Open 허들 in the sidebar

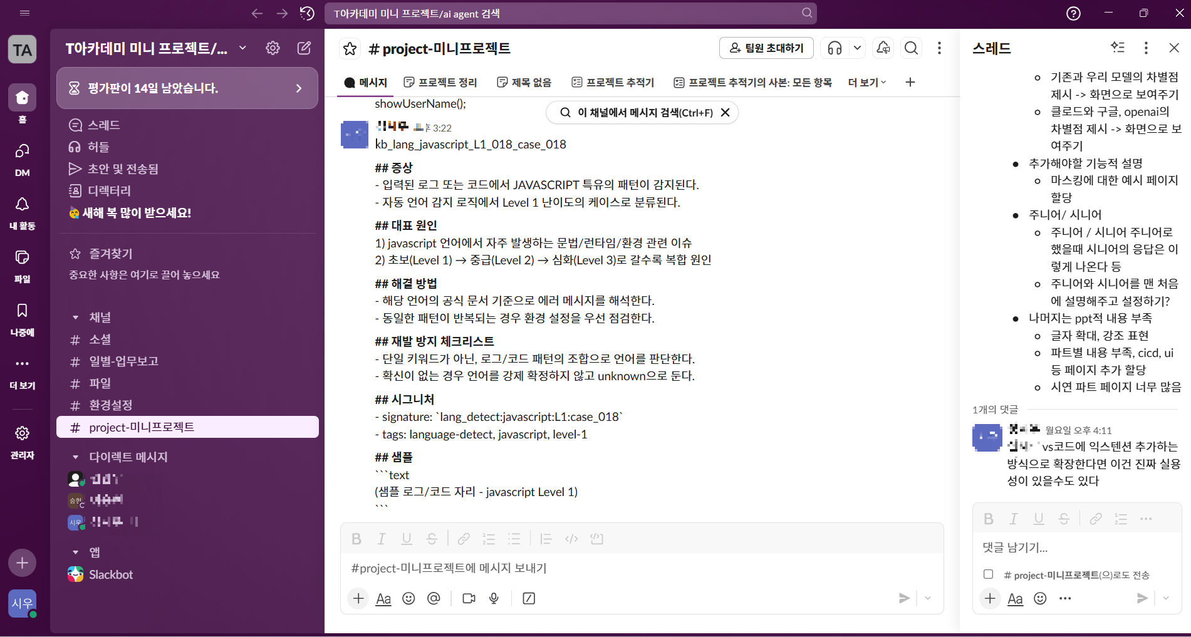187,147
